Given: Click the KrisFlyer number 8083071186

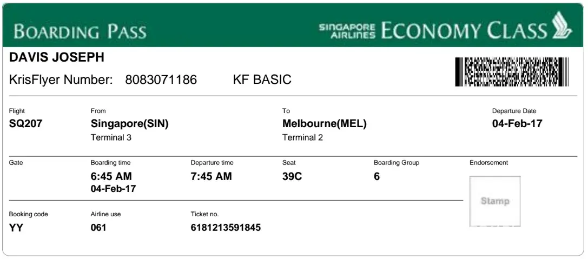Looking at the screenshot, I should click(x=161, y=80).
